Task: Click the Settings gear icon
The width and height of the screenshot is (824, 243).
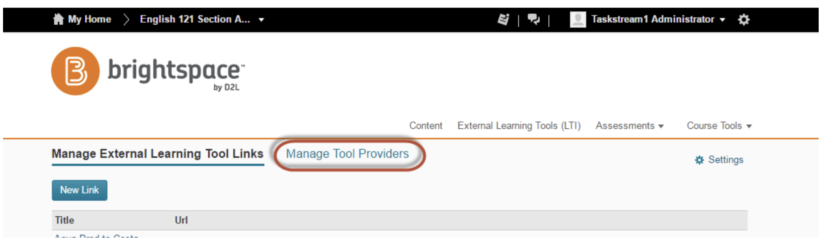Action: 699,160
